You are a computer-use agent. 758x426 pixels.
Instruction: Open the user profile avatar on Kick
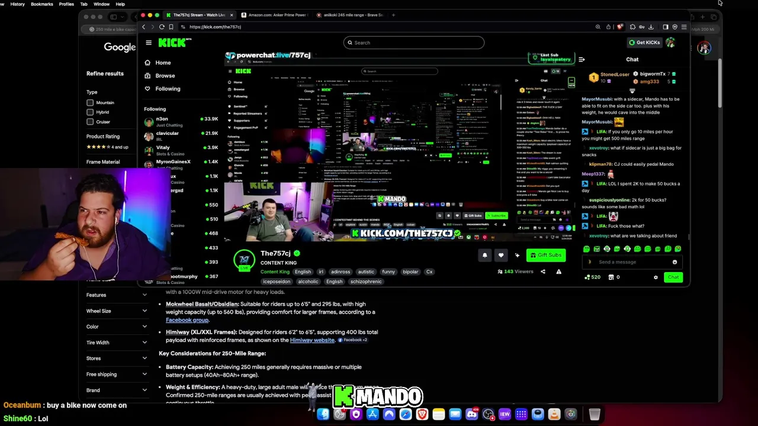pos(670,43)
